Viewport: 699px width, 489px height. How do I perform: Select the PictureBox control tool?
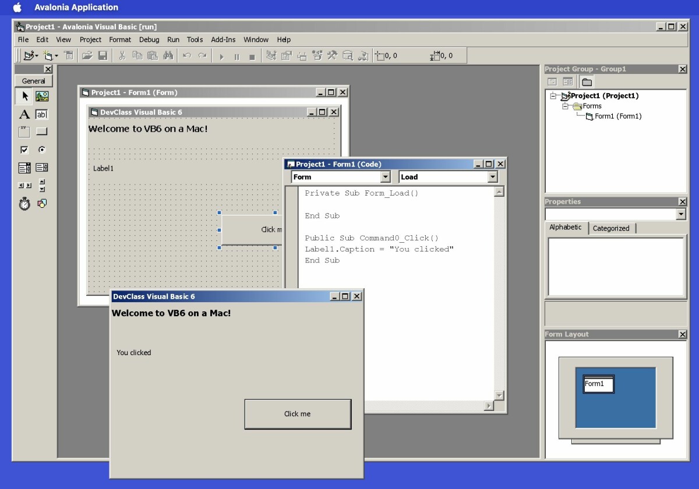41,96
